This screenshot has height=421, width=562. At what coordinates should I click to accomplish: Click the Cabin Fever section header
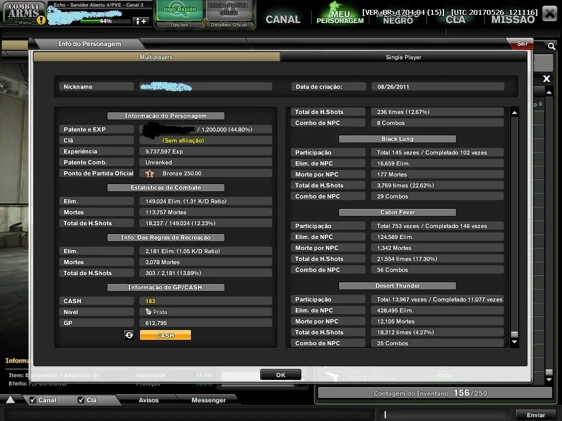click(x=397, y=212)
